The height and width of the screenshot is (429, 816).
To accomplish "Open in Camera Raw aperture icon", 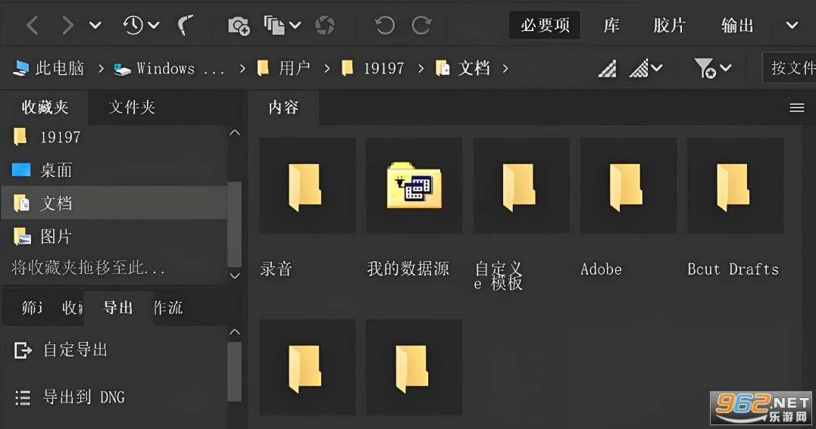I will pos(325,25).
